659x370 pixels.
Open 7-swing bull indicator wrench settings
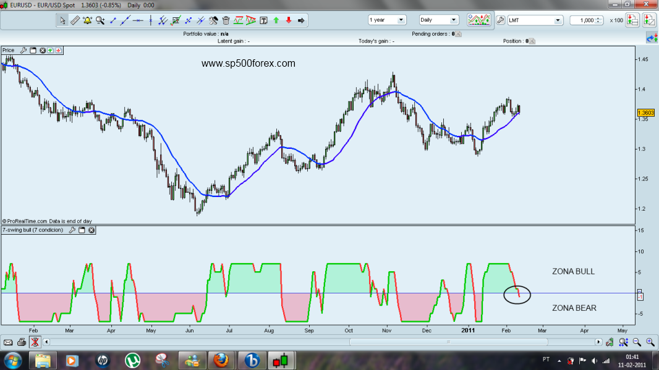coord(72,230)
